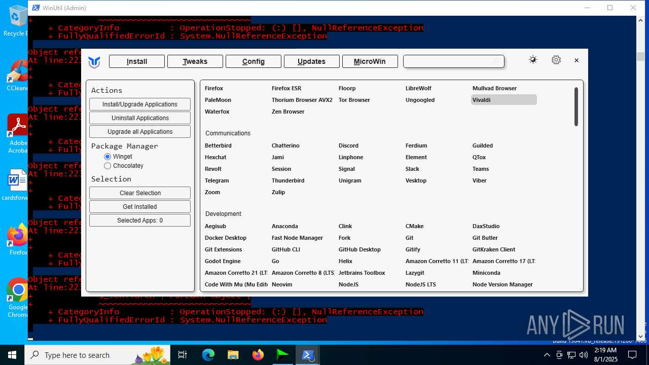Click Selected Apps: 0 button
The width and height of the screenshot is (649, 365).
coord(140,221)
